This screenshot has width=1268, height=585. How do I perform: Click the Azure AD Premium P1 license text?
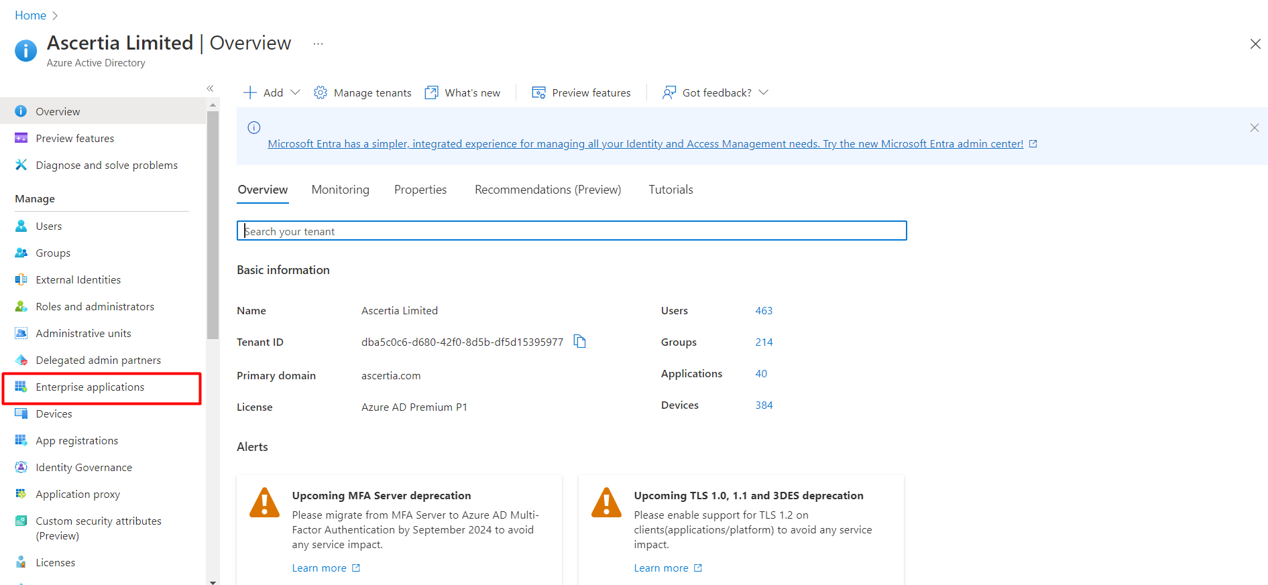[x=414, y=407]
